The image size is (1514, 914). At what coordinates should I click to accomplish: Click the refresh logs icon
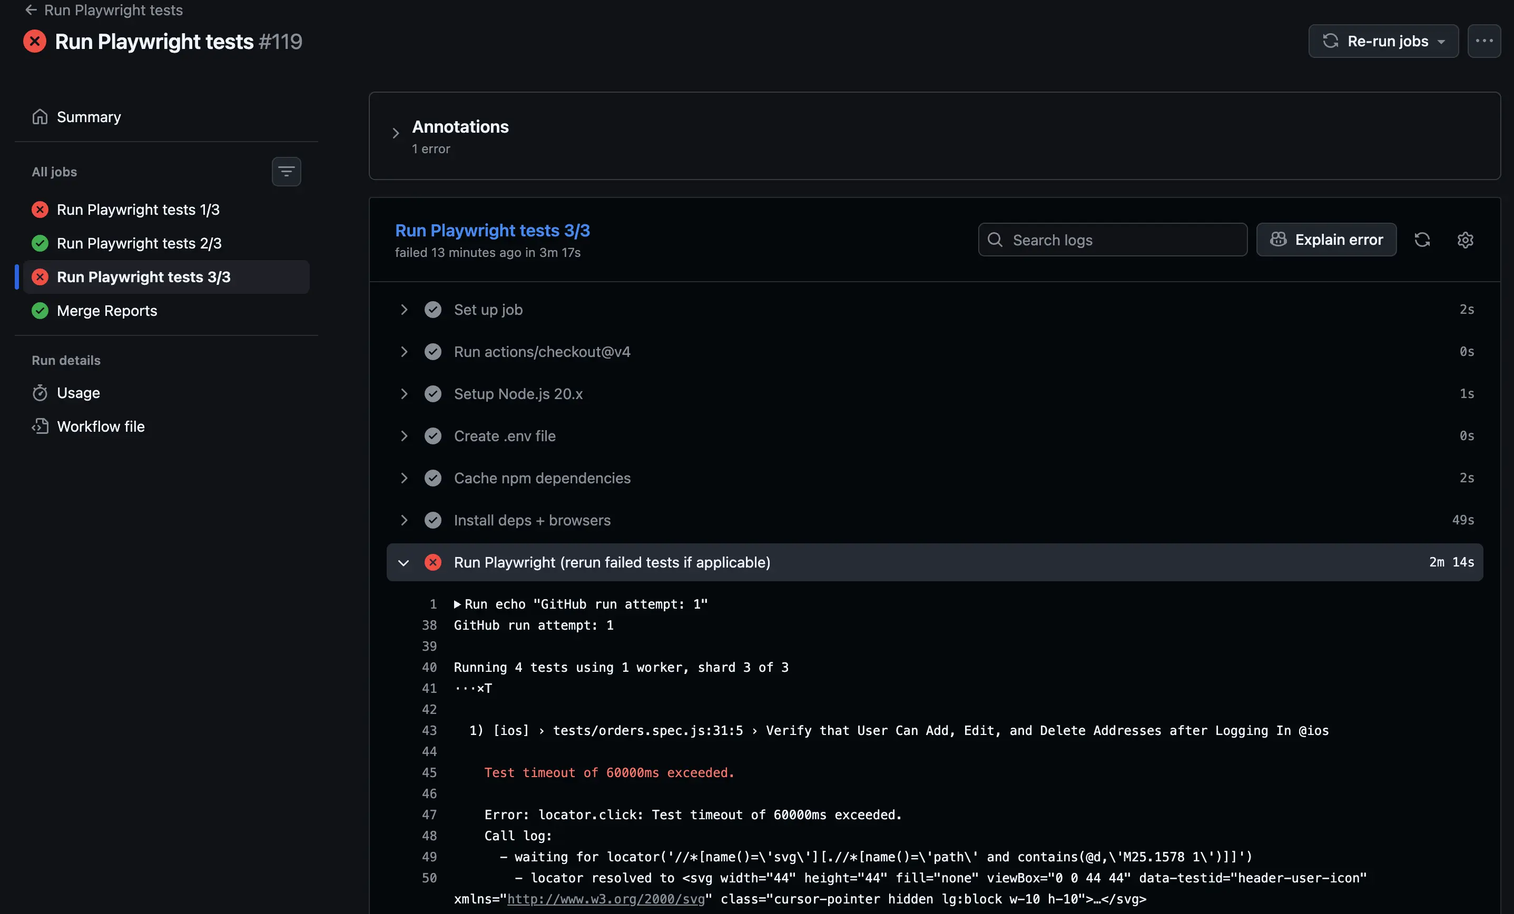coord(1422,240)
